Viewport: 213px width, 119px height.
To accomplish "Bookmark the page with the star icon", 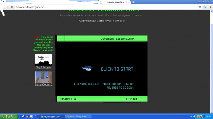I will (x=200, y=7).
